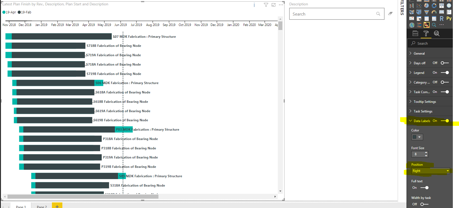Select the donut chart visual icon

pyautogui.click(x=434, y=6)
